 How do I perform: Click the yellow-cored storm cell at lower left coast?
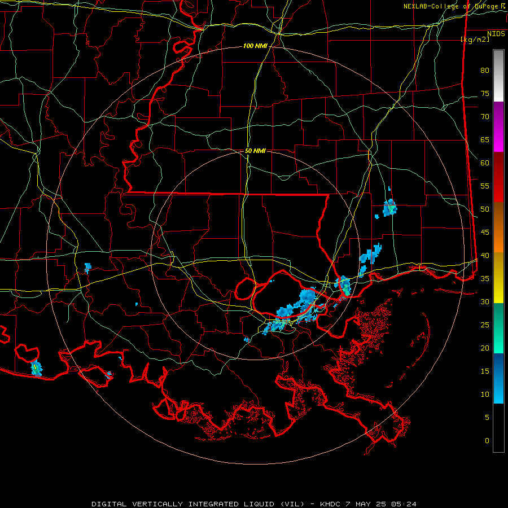[x=36, y=368]
